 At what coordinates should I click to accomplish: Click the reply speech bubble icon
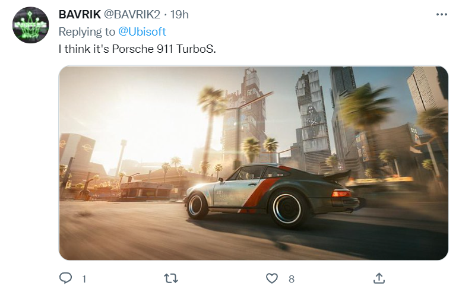[65, 278]
